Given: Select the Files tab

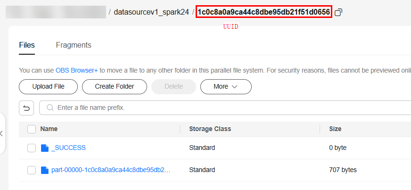Looking at the screenshot, I should pyautogui.click(x=27, y=45).
